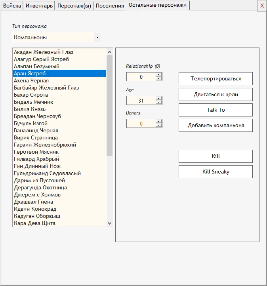This screenshot has height=286, width=267.
Task: Close the window with red X
Action: pyautogui.click(x=262, y=6)
